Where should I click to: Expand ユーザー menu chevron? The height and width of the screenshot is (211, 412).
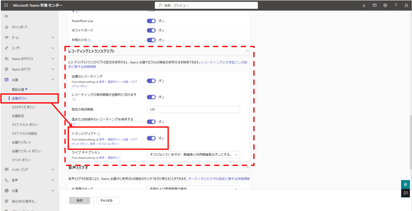[x=53, y=48]
